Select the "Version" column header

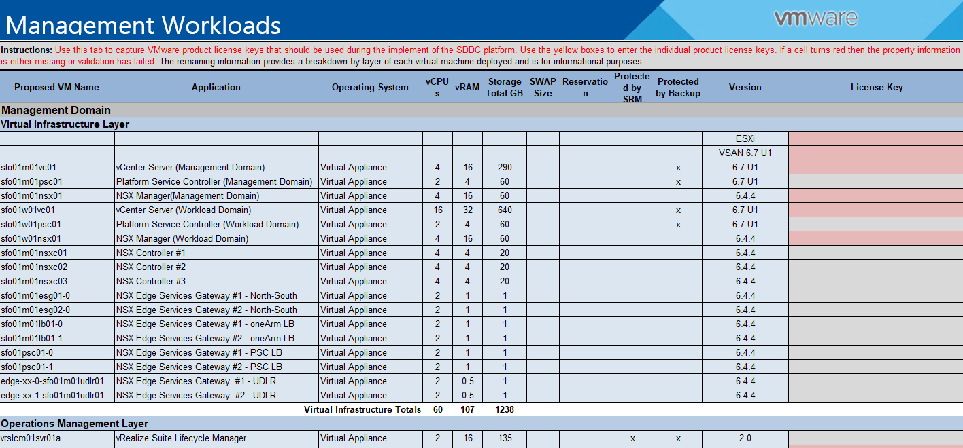point(745,87)
